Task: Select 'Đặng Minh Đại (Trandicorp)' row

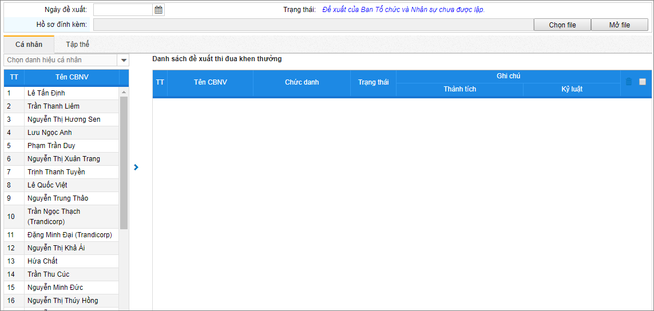Action: coord(62,235)
